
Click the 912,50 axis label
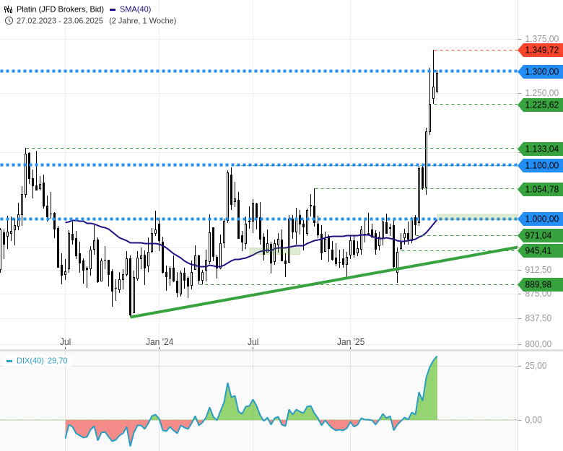point(538,270)
